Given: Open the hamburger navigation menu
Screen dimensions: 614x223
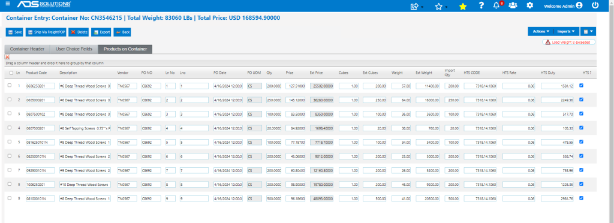Looking at the screenshot, I should pos(8,4).
